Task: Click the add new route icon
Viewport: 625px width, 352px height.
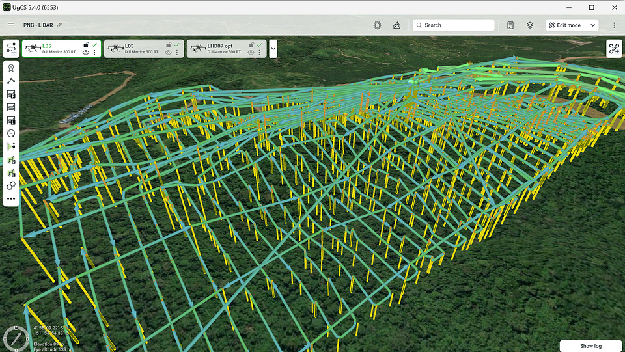Action: pyautogui.click(x=11, y=49)
